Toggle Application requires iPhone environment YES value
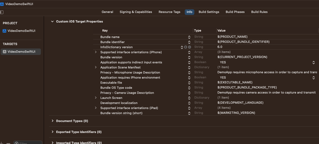This screenshot has height=144, width=319. pos(313,77)
